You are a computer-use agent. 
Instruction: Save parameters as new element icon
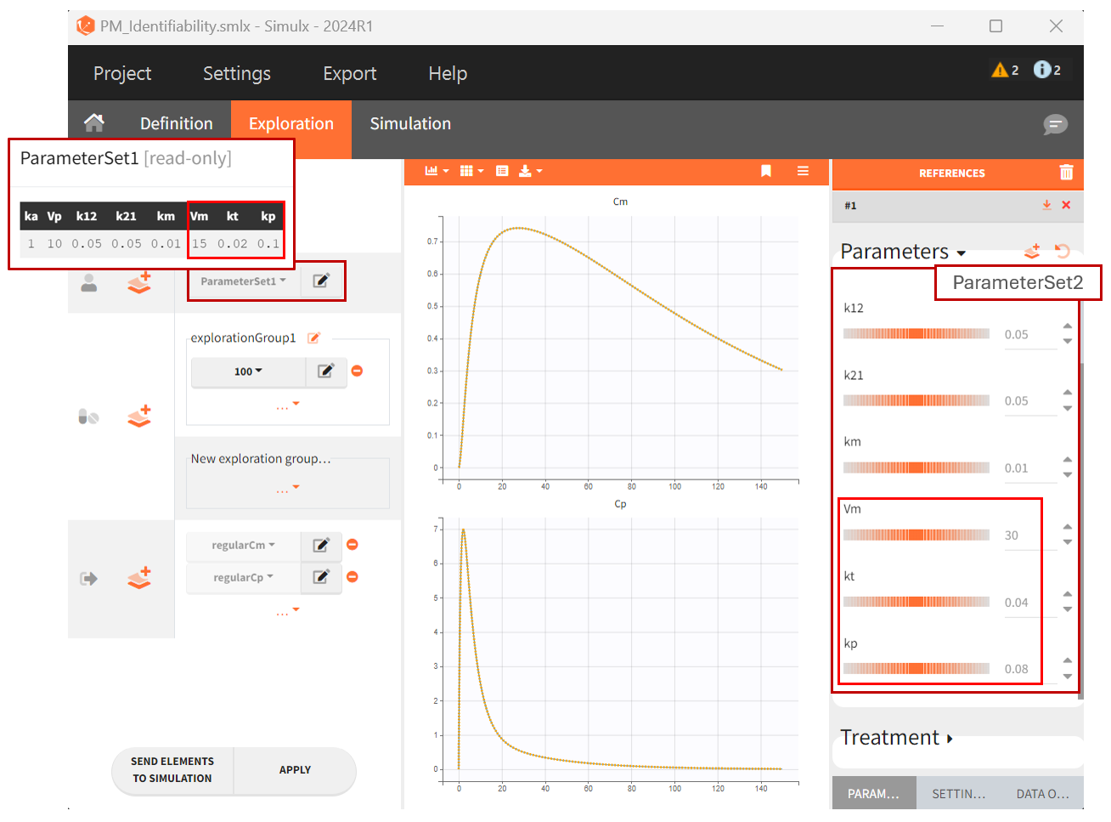tap(1033, 251)
